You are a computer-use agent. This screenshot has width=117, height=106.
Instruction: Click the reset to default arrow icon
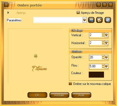[x=108, y=20]
